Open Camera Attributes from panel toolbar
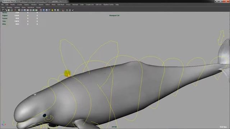This screenshot has width=230, height=129. pyautogui.click(x=6, y=10)
